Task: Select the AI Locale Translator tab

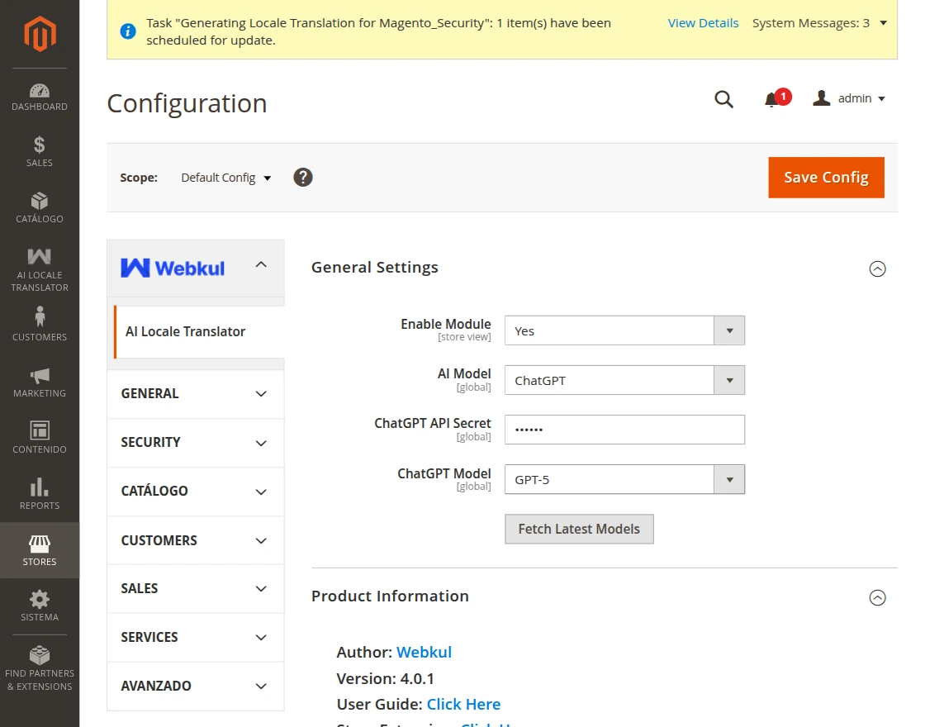Action: click(186, 331)
